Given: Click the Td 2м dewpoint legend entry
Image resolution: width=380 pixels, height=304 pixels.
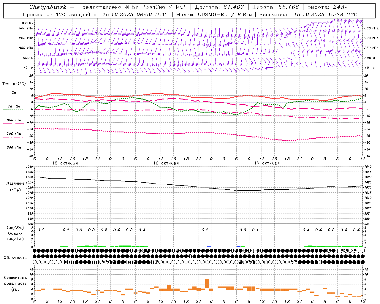Looking at the screenshot, I should (x=14, y=106).
